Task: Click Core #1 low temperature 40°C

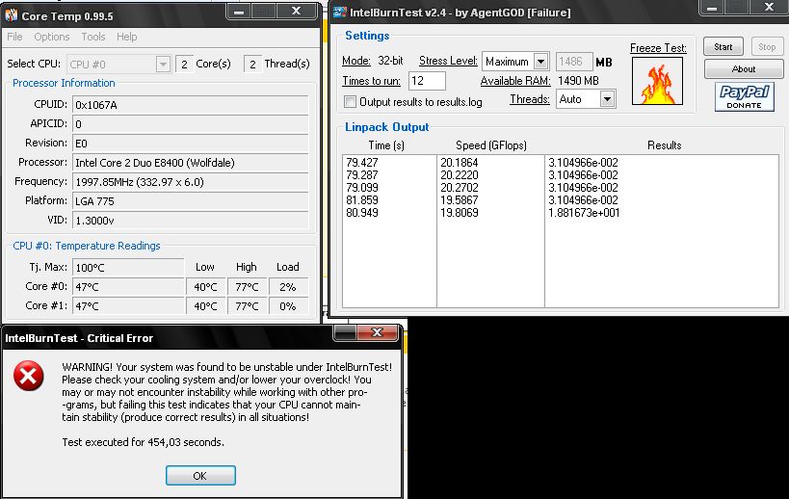Action: (x=205, y=305)
